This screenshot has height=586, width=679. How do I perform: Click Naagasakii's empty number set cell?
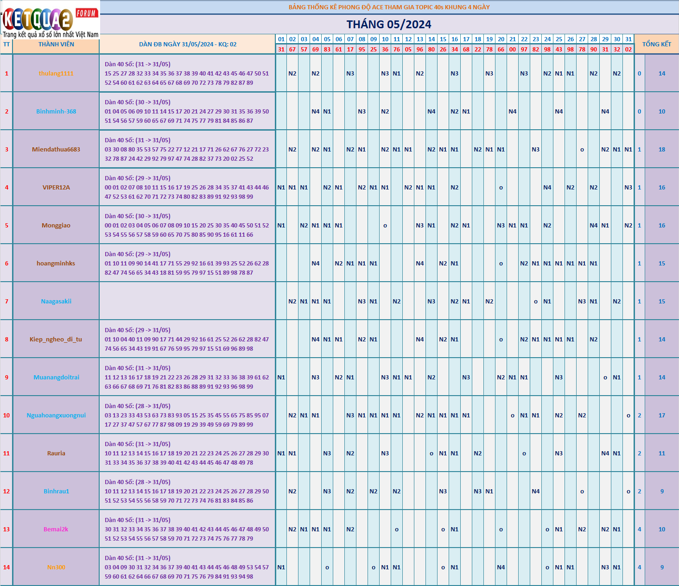click(x=187, y=302)
